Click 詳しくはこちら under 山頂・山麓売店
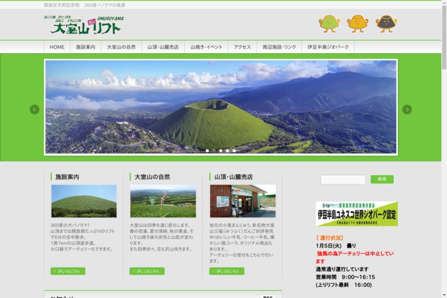This screenshot has height=298, width=447. 226,271
